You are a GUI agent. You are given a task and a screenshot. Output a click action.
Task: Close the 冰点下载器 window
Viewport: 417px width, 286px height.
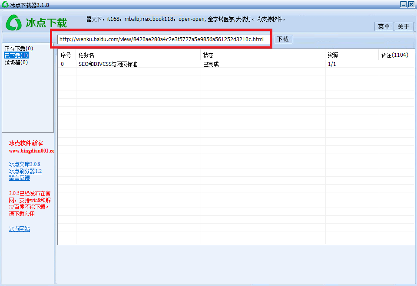[411, 4]
